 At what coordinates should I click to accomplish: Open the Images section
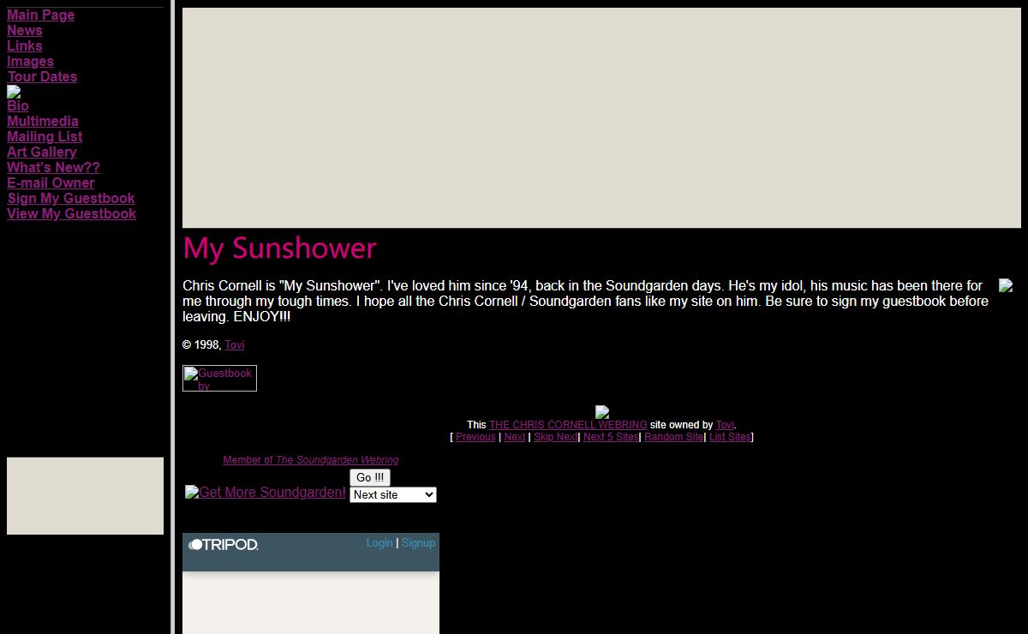(30, 62)
